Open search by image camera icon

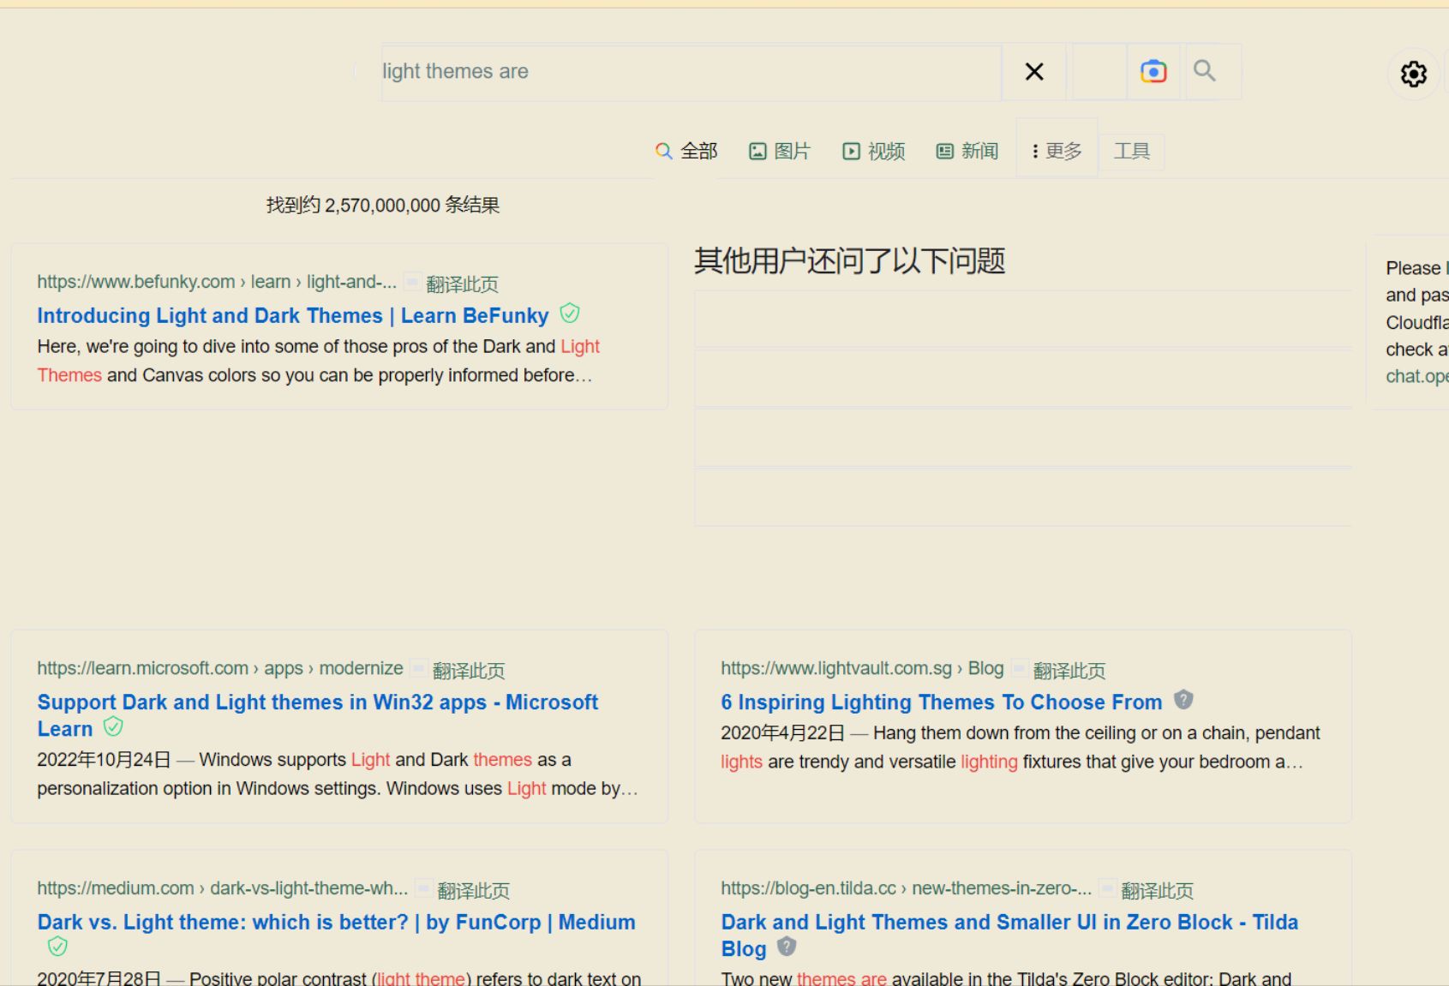tap(1153, 71)
